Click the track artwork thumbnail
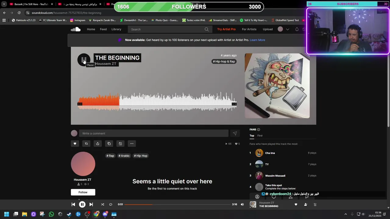 [x=277, y=86]
